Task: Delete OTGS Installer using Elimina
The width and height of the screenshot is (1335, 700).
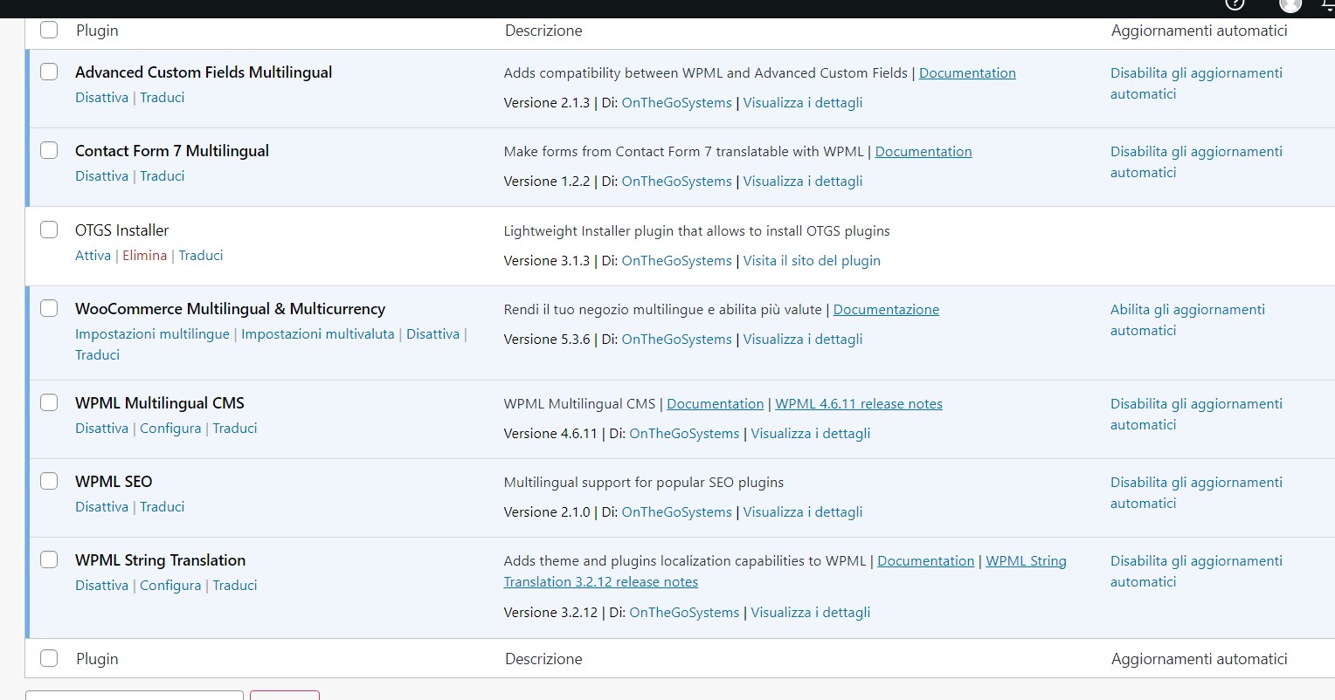Action: [x=144, y=255]
